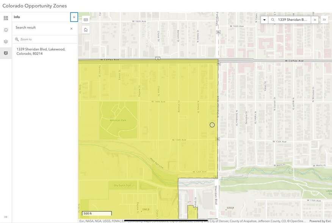
Task: Close the Info panel
Action: click(x=74, y=17)
